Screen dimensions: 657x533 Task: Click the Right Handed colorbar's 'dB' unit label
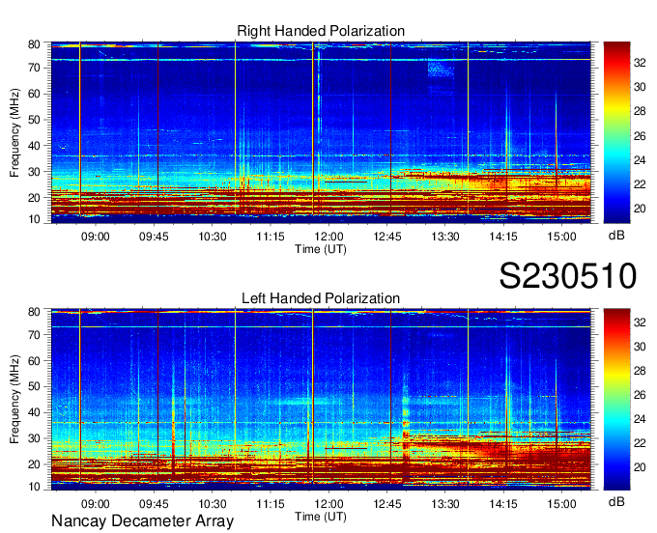pyautogui.click(x=616, y=236)
